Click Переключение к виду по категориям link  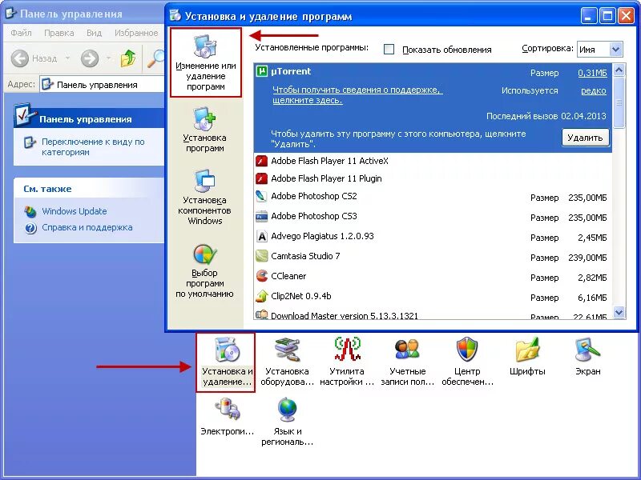[x=93, y=147]
